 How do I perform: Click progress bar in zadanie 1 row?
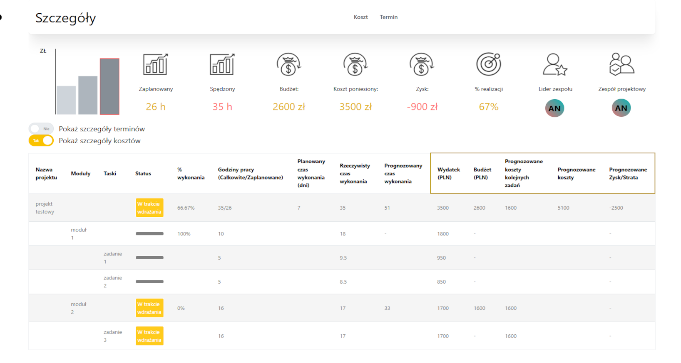(149, 258)
